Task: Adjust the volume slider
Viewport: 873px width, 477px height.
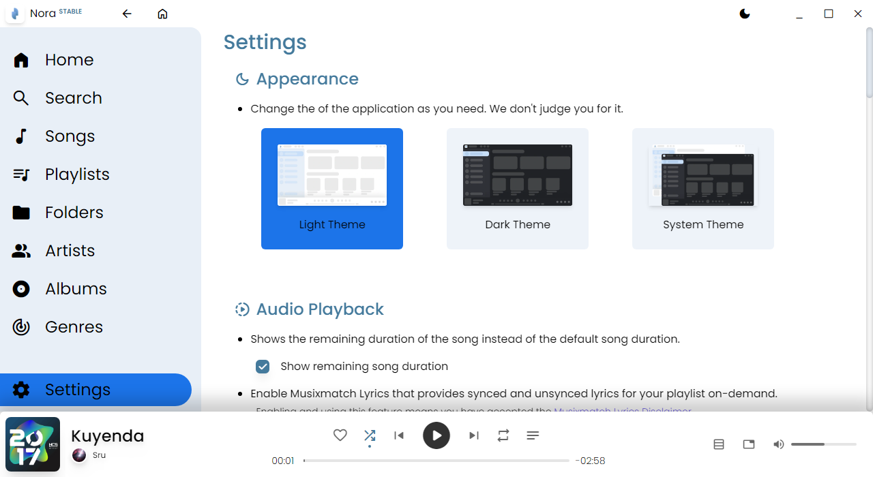Action: (x=823, y=444)
